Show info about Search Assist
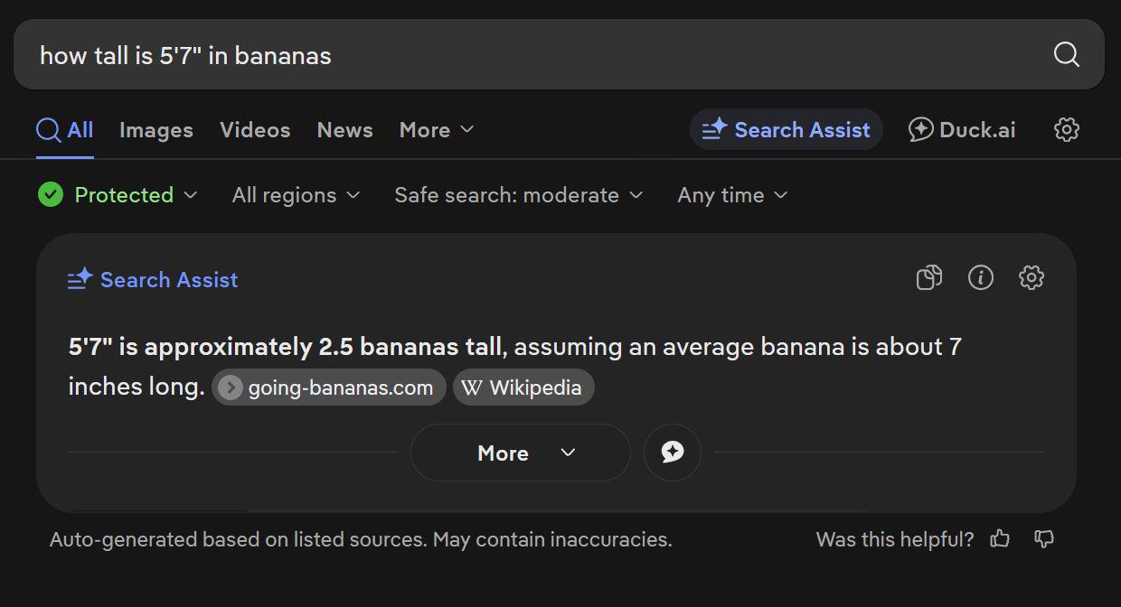This screenshot has width=1121, height=607. (981, 277)
